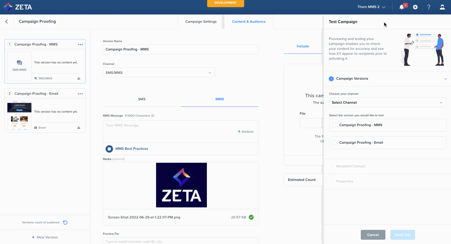Collapse the Campaign Versions section
Image resolution: width=451 pixels, height=244 pixels.
pos(445,79)
